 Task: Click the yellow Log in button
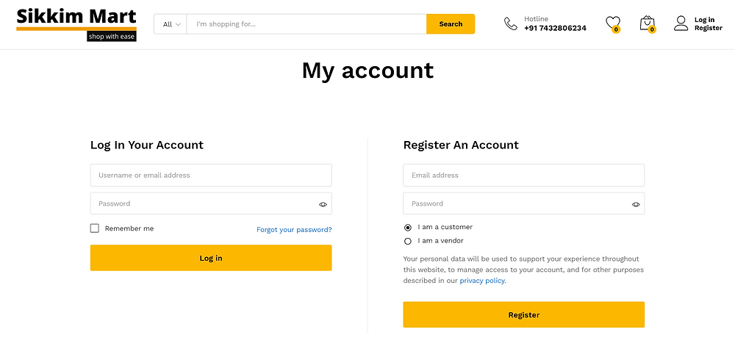point(211,258)
